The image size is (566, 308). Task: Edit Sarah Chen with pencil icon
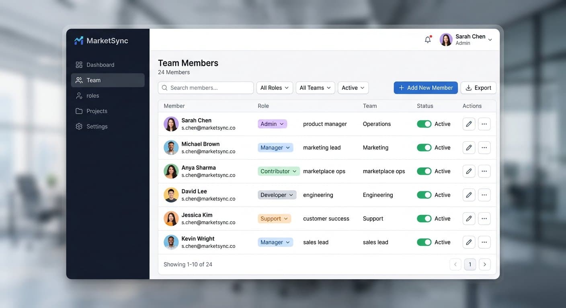pyautogui.click(x=469, y=124)
